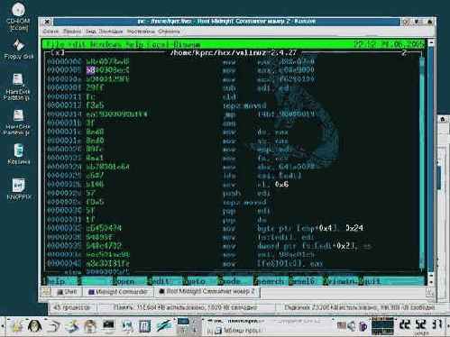Click the editor's cyan vertical scrollbar

[421, 162]
